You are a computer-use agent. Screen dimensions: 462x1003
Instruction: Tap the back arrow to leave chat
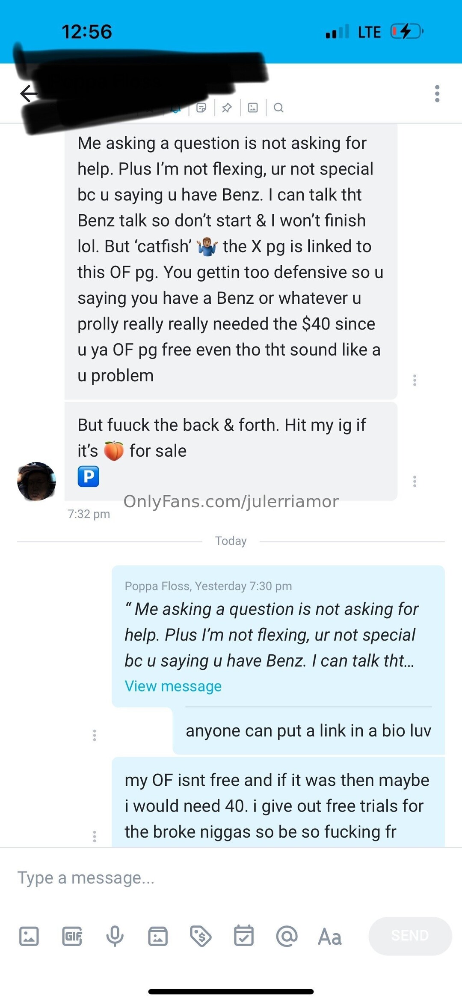28,93
